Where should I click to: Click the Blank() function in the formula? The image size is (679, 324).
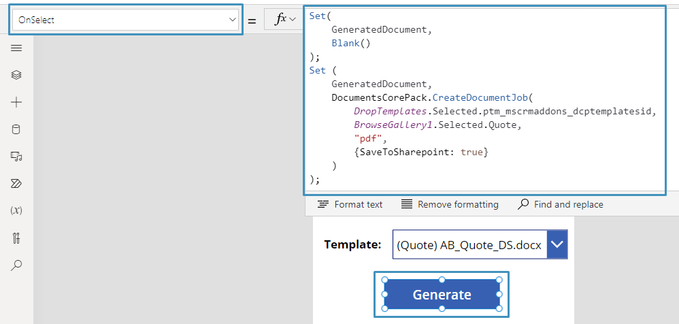351,44
